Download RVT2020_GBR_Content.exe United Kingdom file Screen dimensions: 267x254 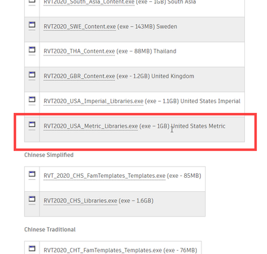click(79, 76)
